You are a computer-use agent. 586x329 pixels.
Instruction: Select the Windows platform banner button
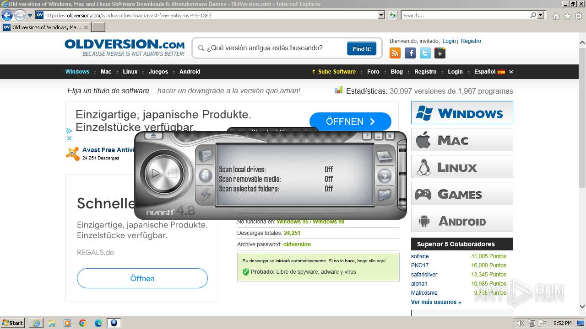462,113
